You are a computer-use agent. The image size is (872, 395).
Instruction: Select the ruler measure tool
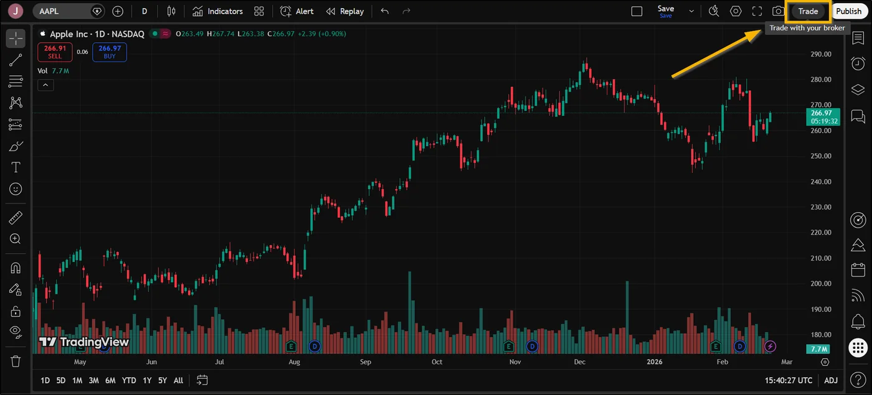(16, 218)
